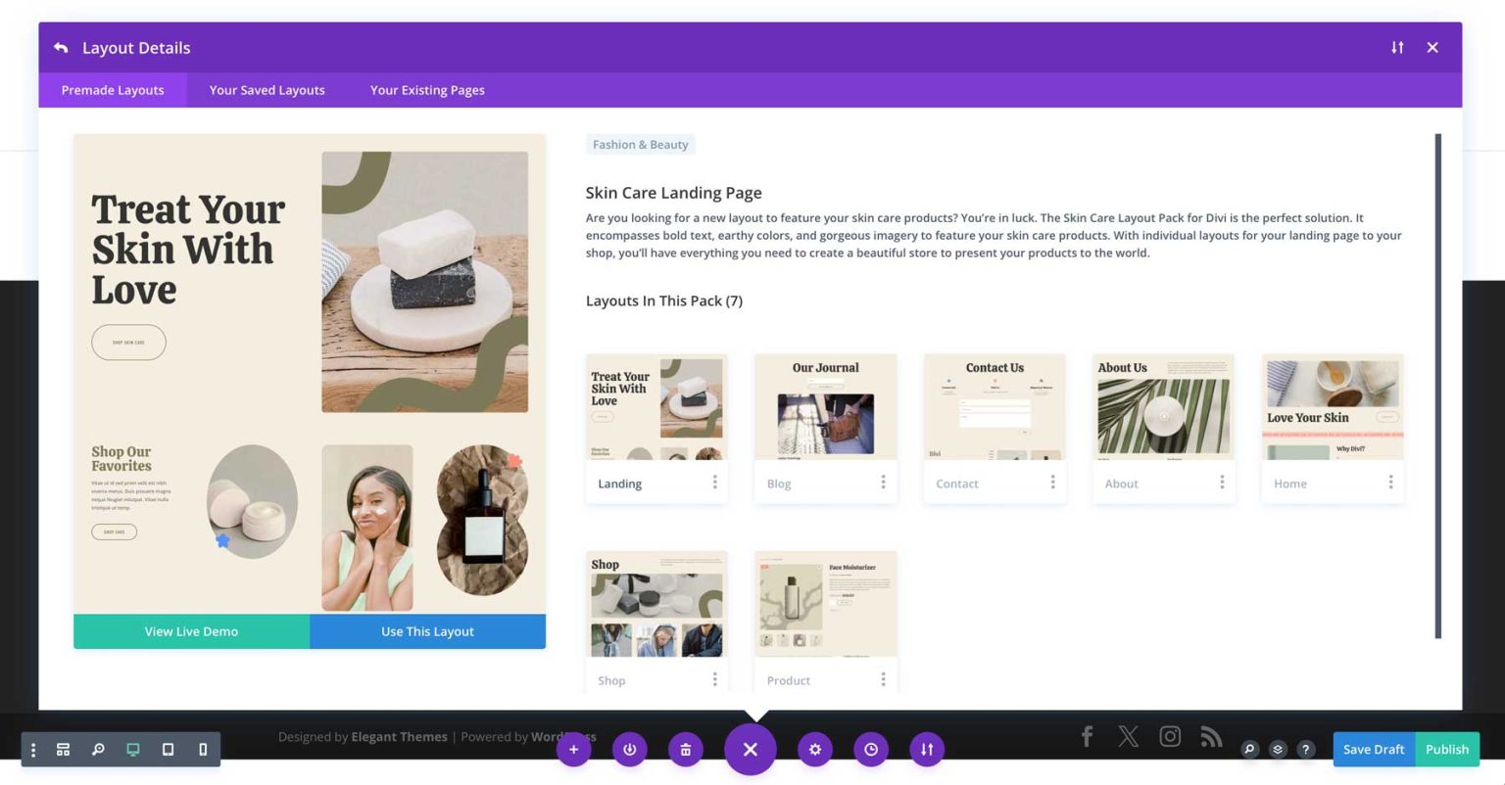Screen dimensions: 1505x785
Task: Open editing history via the clock icon
Action: coord(870,749)
